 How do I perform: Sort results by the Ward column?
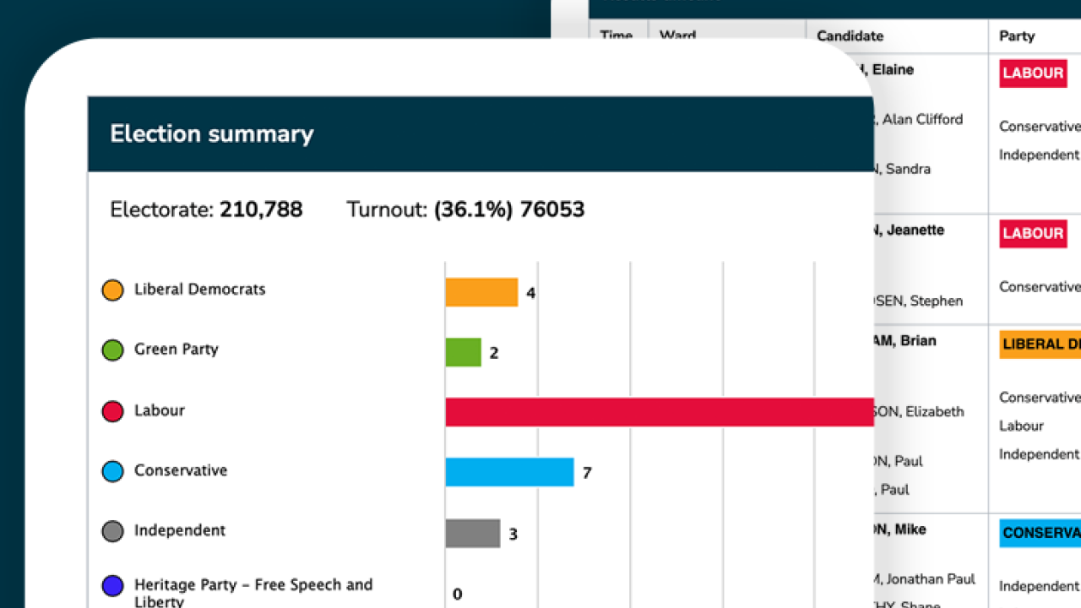tap(677, 36)
